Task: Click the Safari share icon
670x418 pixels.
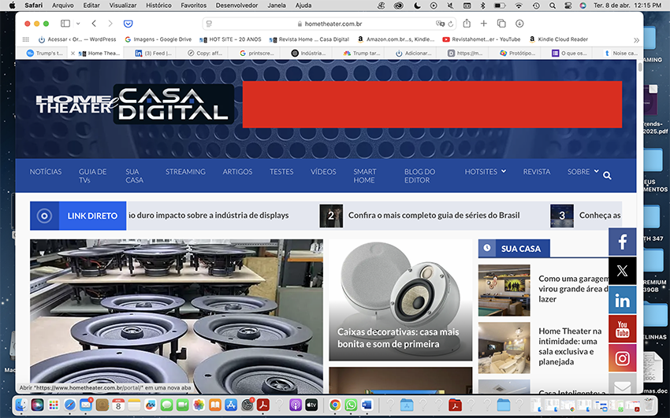Action: click(467, 24)
